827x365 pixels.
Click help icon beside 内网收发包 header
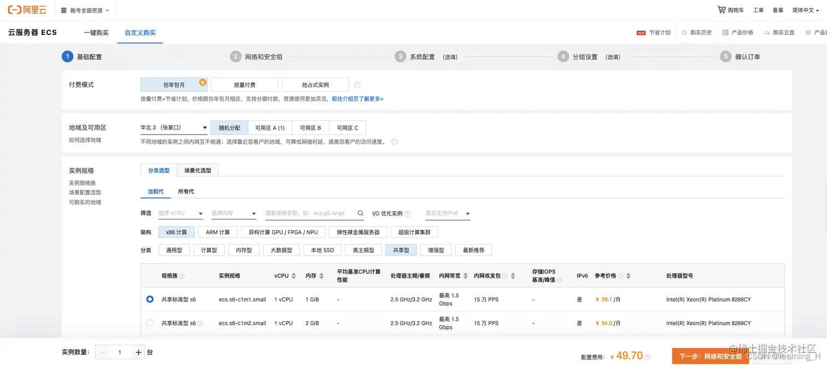[x=505, y=276]
